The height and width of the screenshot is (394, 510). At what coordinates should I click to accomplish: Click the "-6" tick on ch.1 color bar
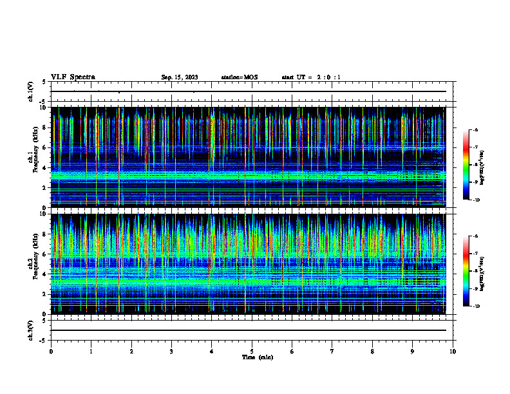pyautogui.click(x=476, y=130)
